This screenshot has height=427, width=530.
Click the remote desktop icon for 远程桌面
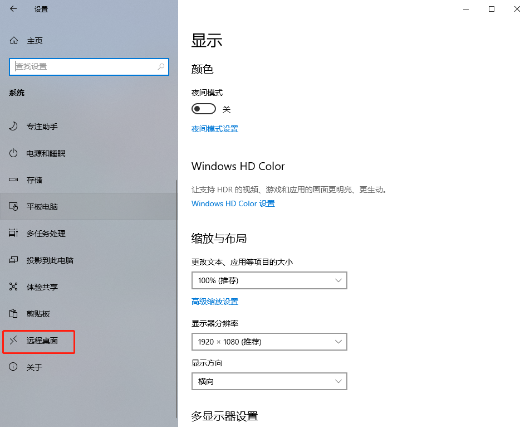tap(13, 340)
